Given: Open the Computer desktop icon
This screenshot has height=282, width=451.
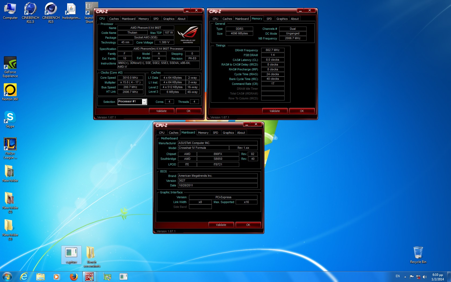Looking at the screenshot, I should click(10, 11).
